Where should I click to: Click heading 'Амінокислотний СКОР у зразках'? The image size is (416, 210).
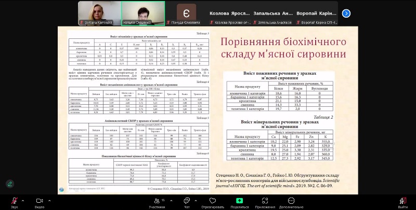[x=139, y=121]
